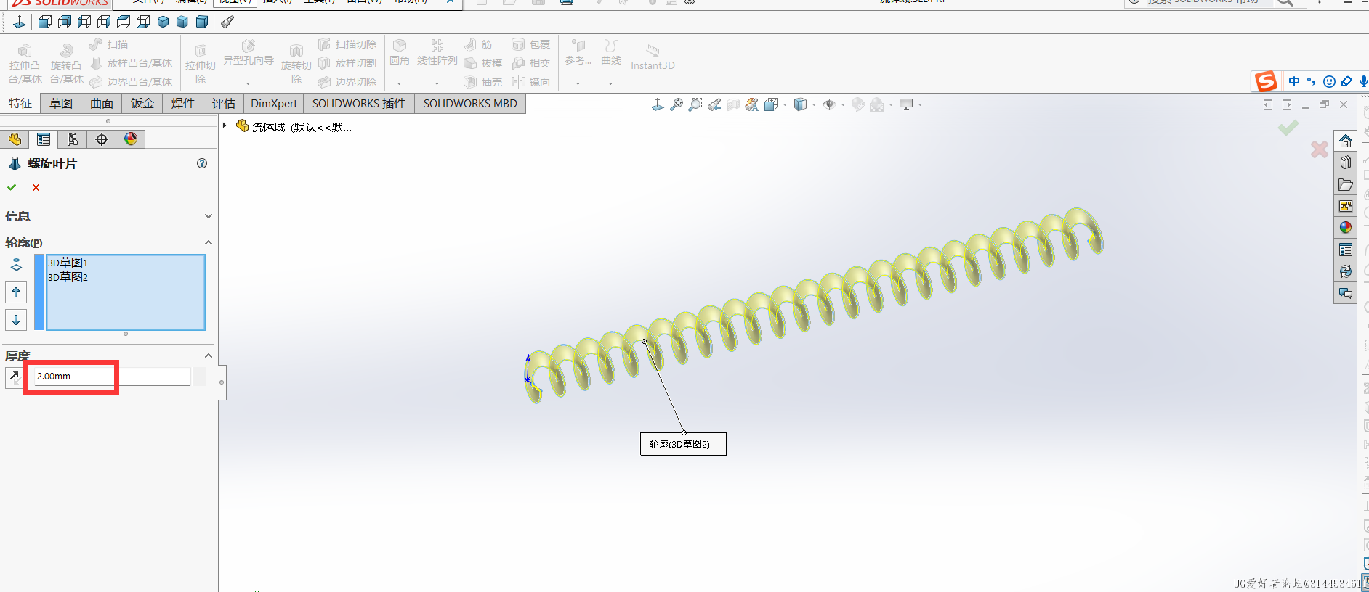This screenshot has height=592, width=1369.
Task: Collapse the 厚度 section
Action: coord(209,355)
